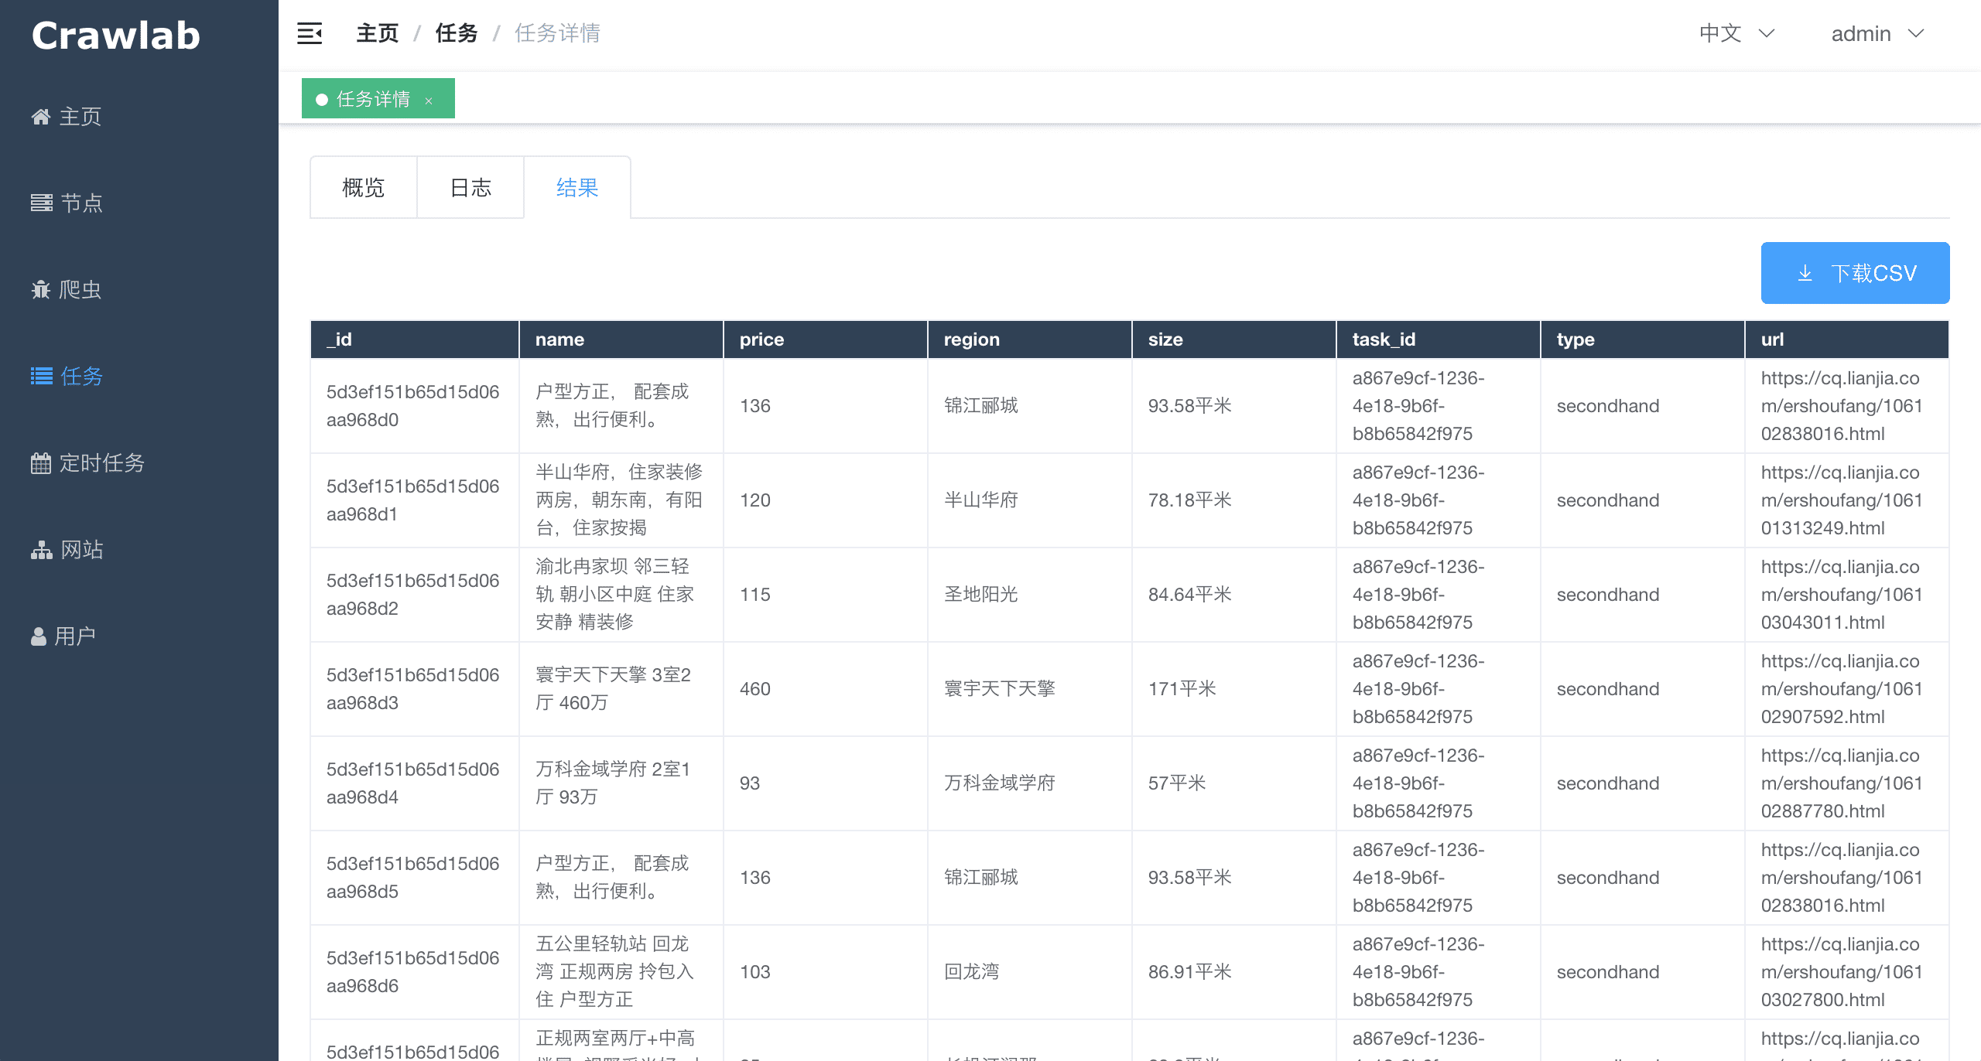
Task: Collapse the sidebar with hamburger icon
Action: tap(309, 34)
